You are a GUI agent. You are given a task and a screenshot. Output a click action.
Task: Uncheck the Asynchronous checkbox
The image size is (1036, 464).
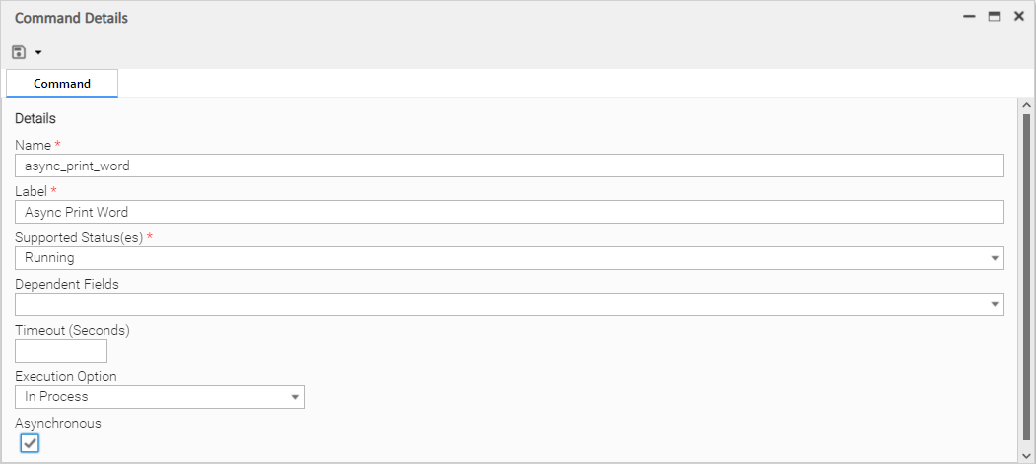pos(31,443)
